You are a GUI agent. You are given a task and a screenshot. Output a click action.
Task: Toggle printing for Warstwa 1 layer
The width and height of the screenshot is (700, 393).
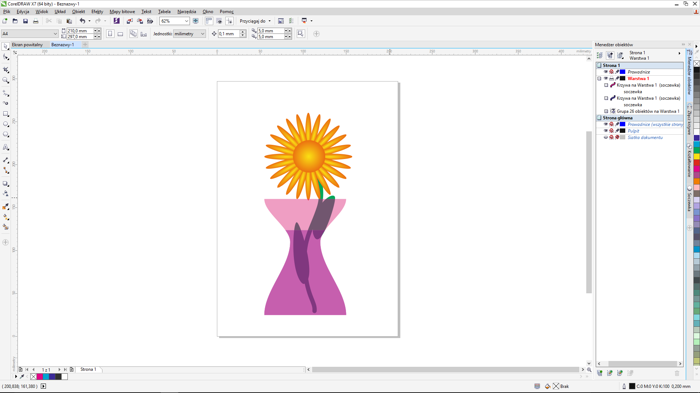[611, 78]
